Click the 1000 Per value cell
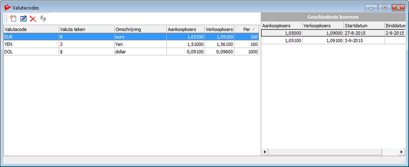The image size is (409, 167). click(246, 52)
